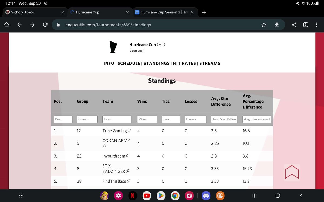Image resolution: width=324 pixels, height=202 pixels.
Task: Sort by Team column header
Action: point(108,101)
